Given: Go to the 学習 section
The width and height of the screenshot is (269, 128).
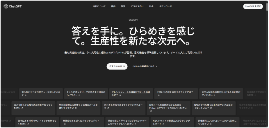Looking at the screenshot, I should (123, 7).
